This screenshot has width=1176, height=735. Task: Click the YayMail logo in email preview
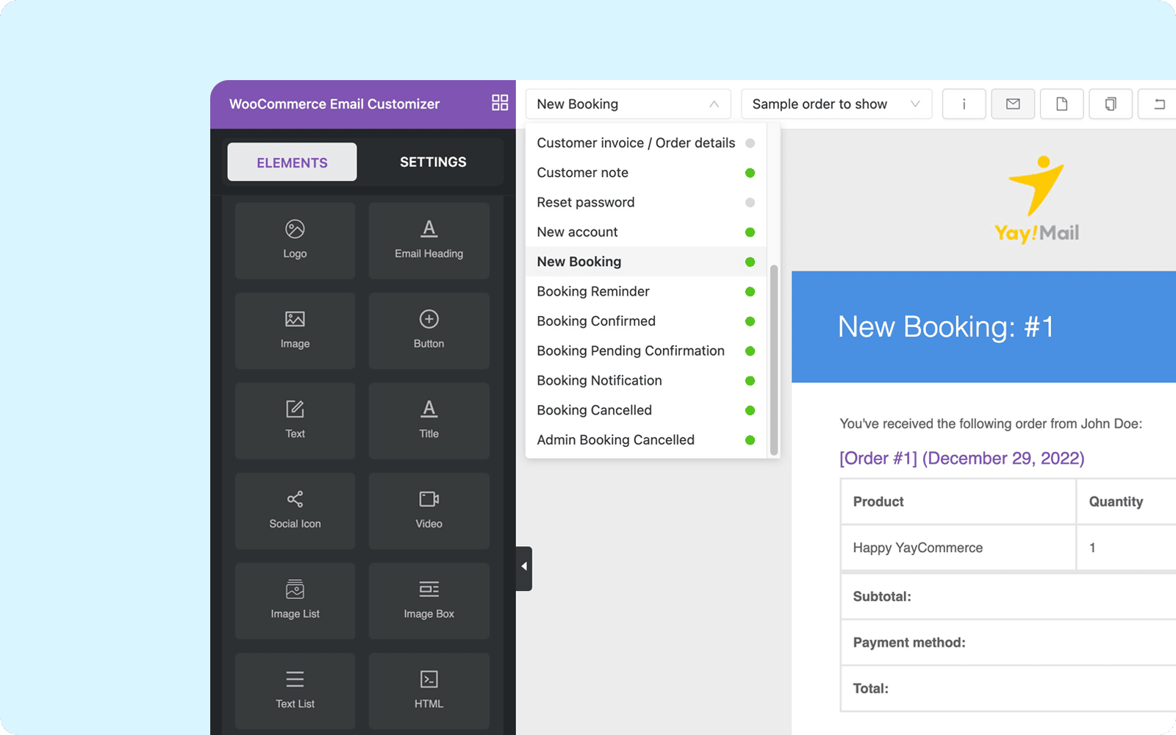point(1036,200)
